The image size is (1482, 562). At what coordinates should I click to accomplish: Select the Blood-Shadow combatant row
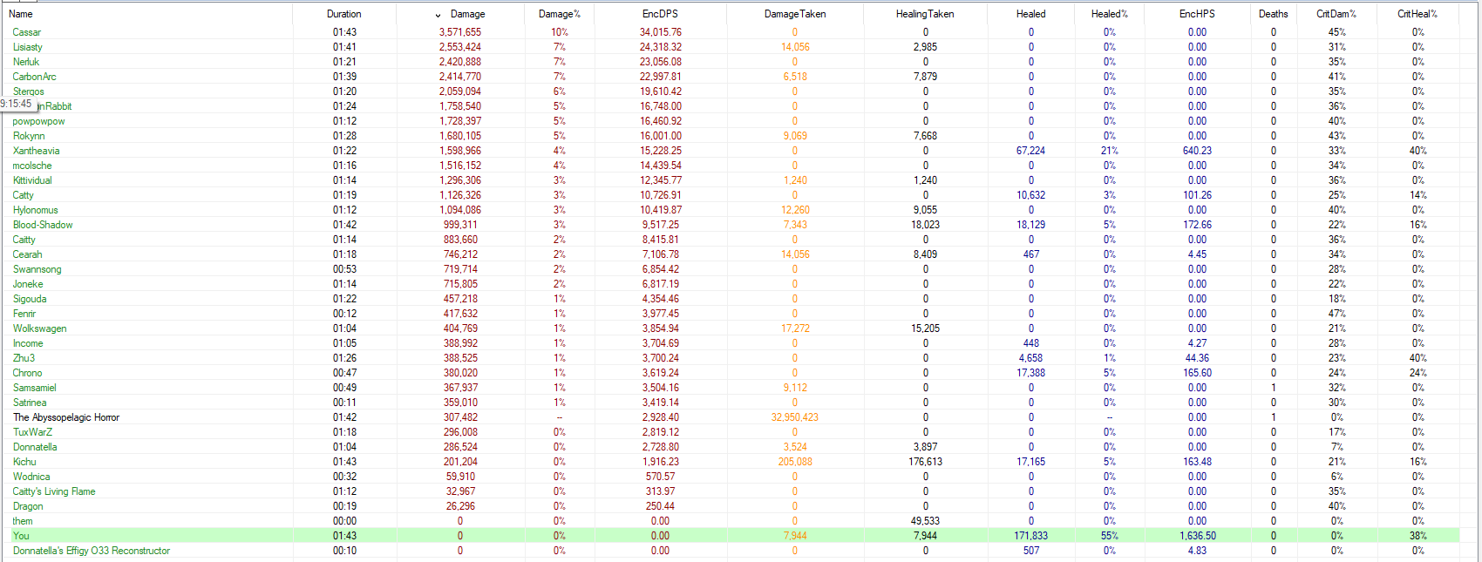pos(43,225)
